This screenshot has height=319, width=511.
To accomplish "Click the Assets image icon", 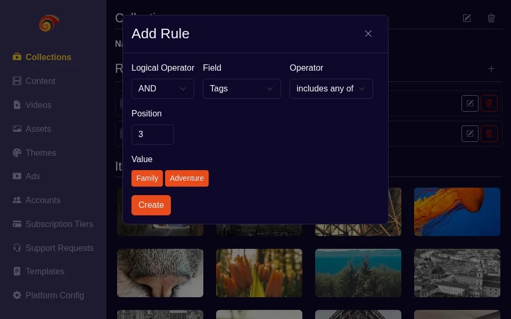I will (x=17, y=129).
